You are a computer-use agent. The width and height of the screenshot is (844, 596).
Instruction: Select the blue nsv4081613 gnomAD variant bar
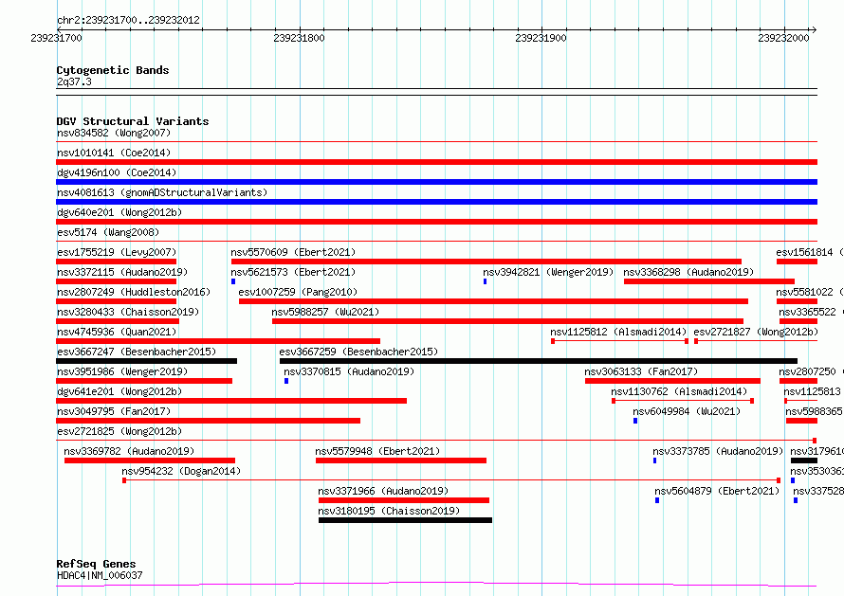coord(436,202)
